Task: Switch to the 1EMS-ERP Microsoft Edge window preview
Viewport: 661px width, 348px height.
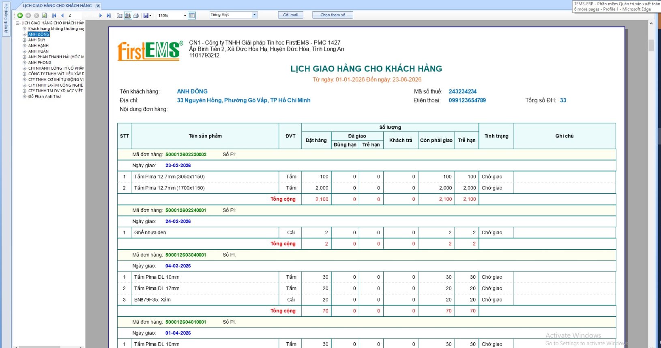Action: (x=616, y=6)
